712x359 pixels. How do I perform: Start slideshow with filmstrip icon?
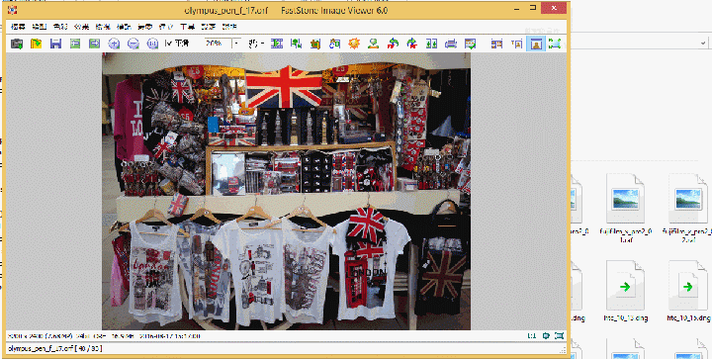277,44
